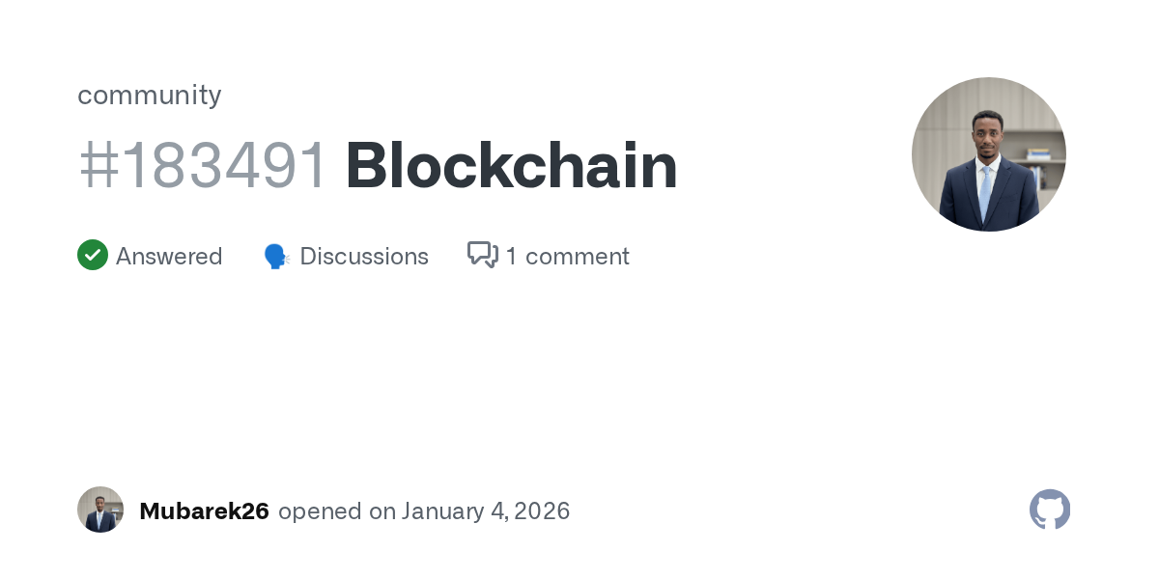This screenshot has width=1159, height=579.
Task: Click the green Answered checkmark icon
Action: [93, 256]
